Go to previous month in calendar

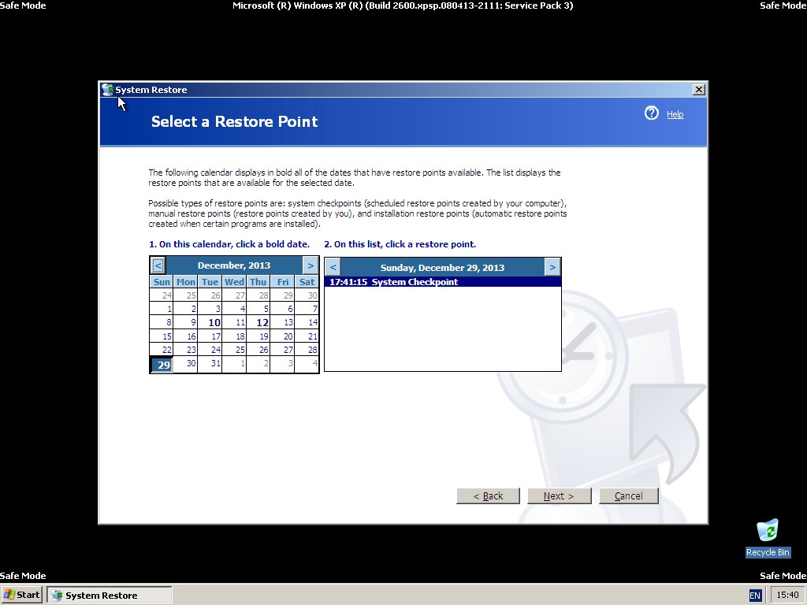point(158,265)
